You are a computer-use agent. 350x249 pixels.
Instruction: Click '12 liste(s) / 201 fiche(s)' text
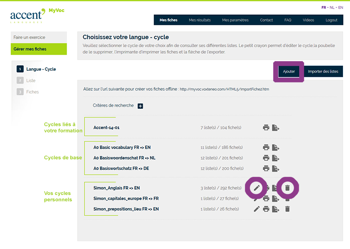point(222,158)
